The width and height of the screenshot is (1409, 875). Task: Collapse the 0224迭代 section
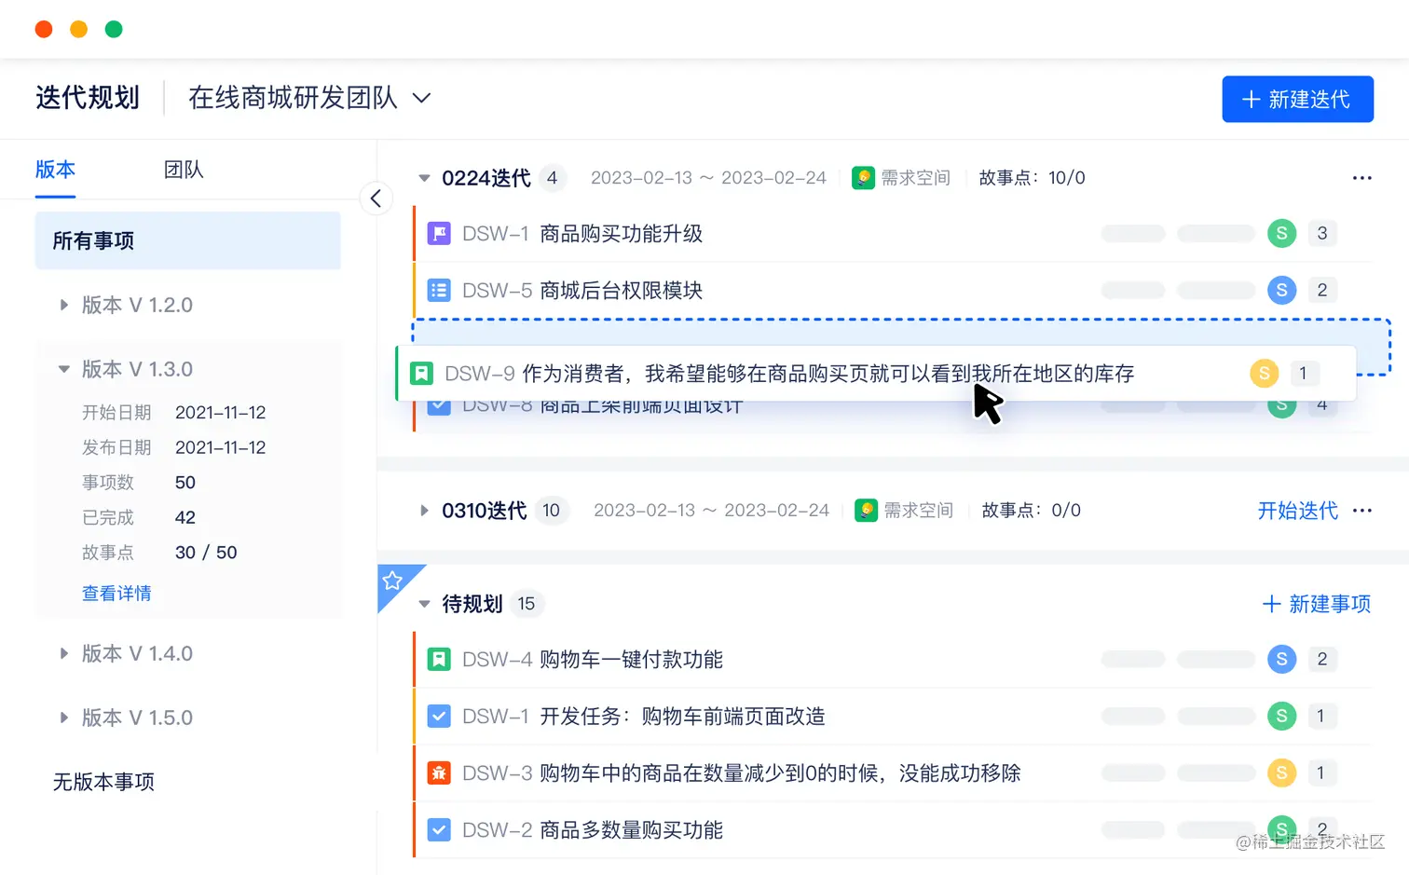pyautogui.click(x=424, y=178)
